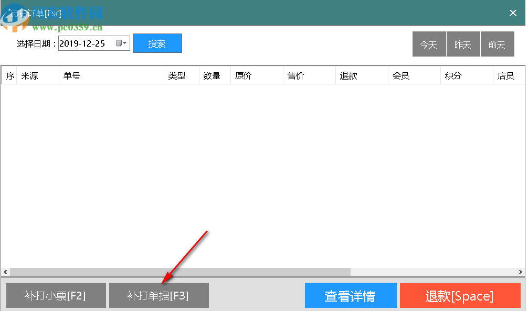Image resolution: width=528 pixels, height=311 pixels.
Task: Select the 今天 (today) quick filter
Action: (429, 44)
